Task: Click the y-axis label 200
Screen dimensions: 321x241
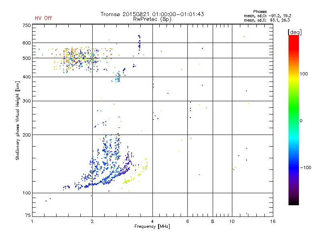Action: tap(26, 135)
